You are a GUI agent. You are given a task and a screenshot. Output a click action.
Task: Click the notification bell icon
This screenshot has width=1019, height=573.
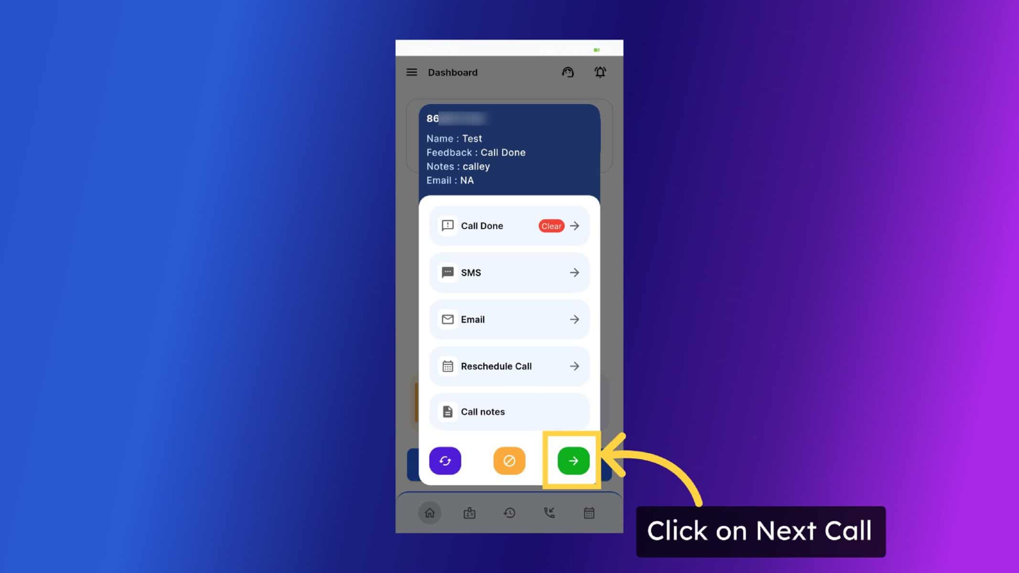600,72
